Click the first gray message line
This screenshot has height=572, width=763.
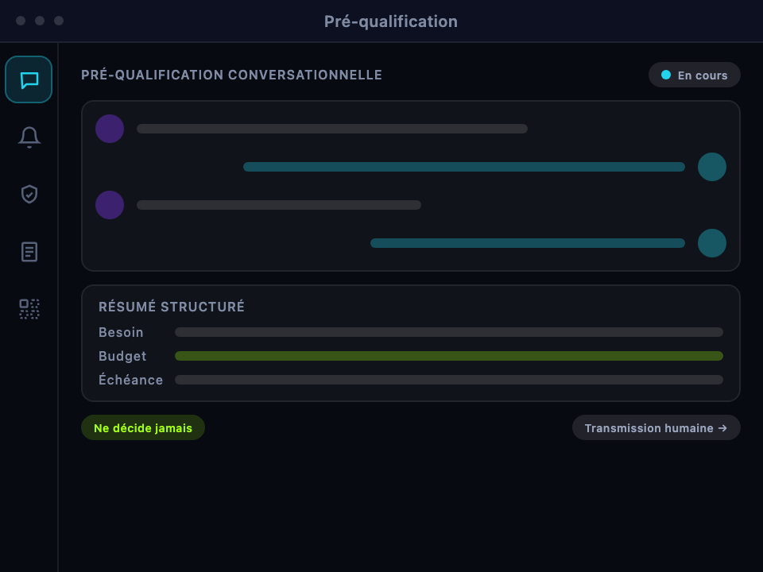point(332,129)
